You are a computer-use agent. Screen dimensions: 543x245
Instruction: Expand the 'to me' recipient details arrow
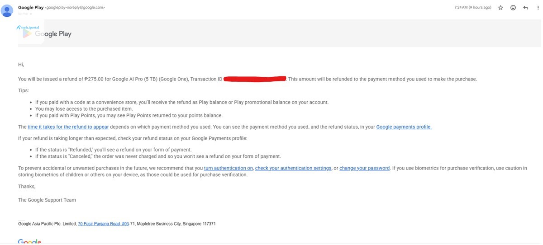coord(31,14)
